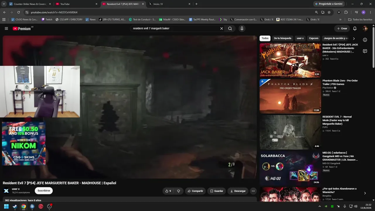The width and height of the screenshot is (375, 211).
Task: Open the comments panel icon on right
Action: (365, 51)
